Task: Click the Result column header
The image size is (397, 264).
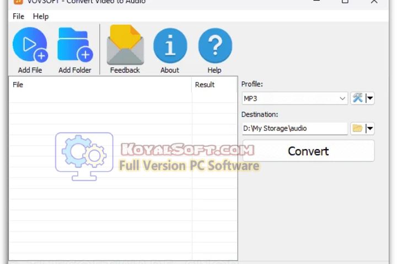Action: 214,85
